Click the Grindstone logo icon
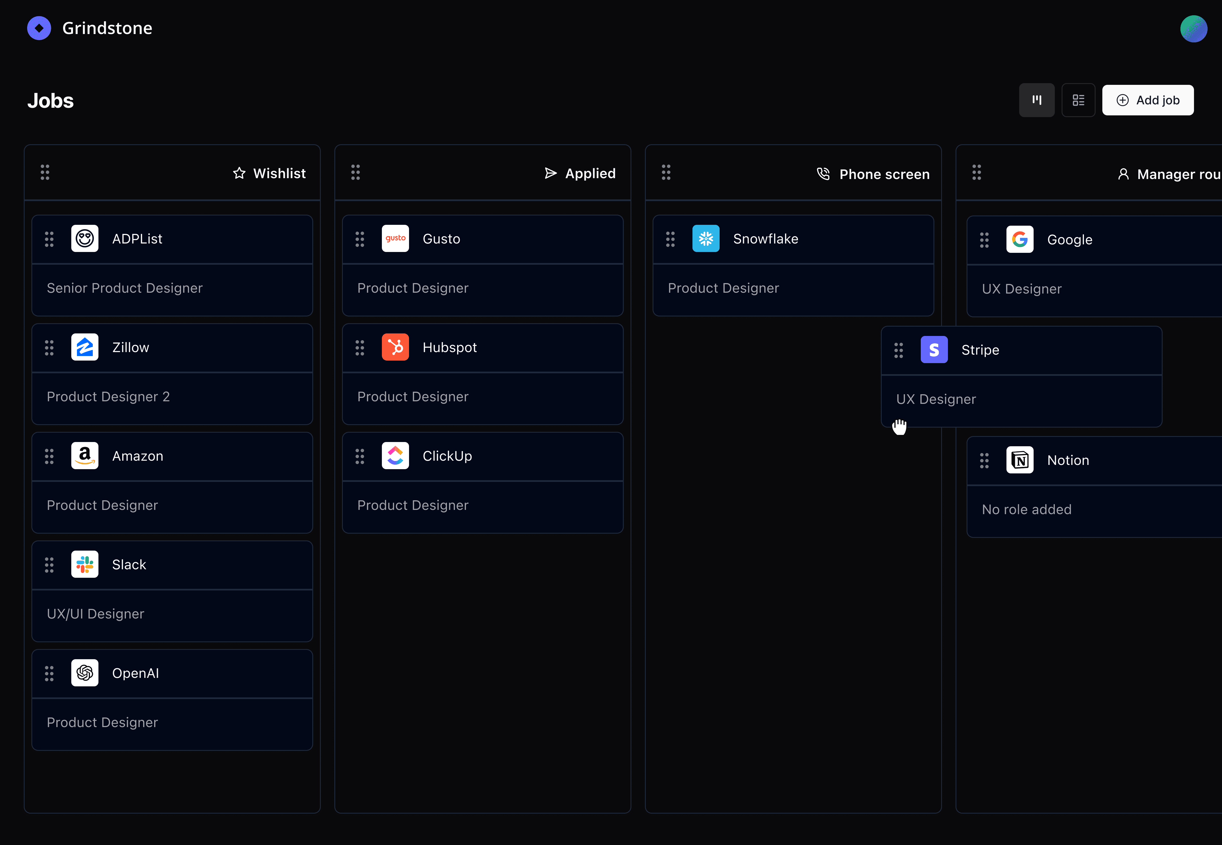 point(39,28)
